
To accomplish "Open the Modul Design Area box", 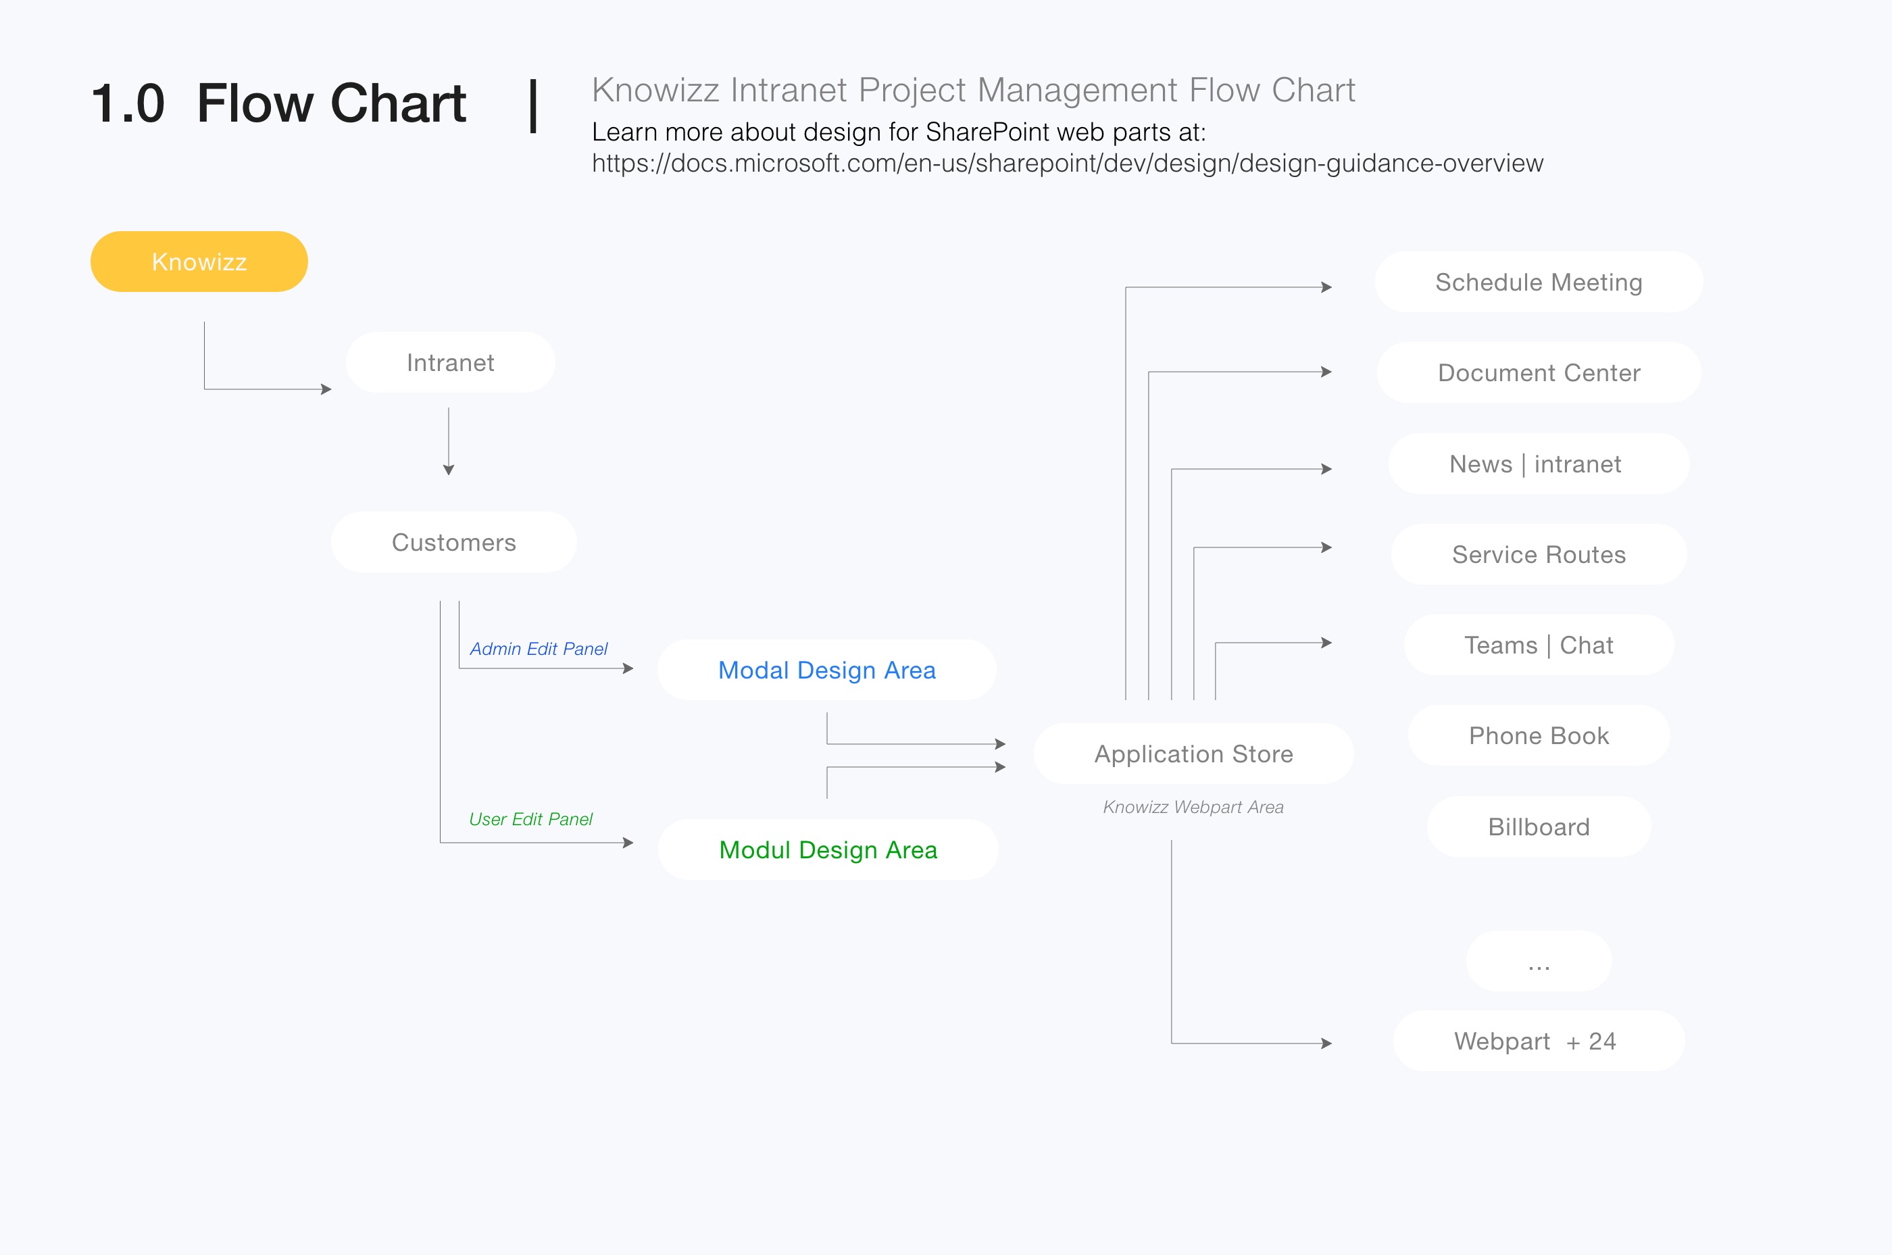I will (x=828, y=850).
